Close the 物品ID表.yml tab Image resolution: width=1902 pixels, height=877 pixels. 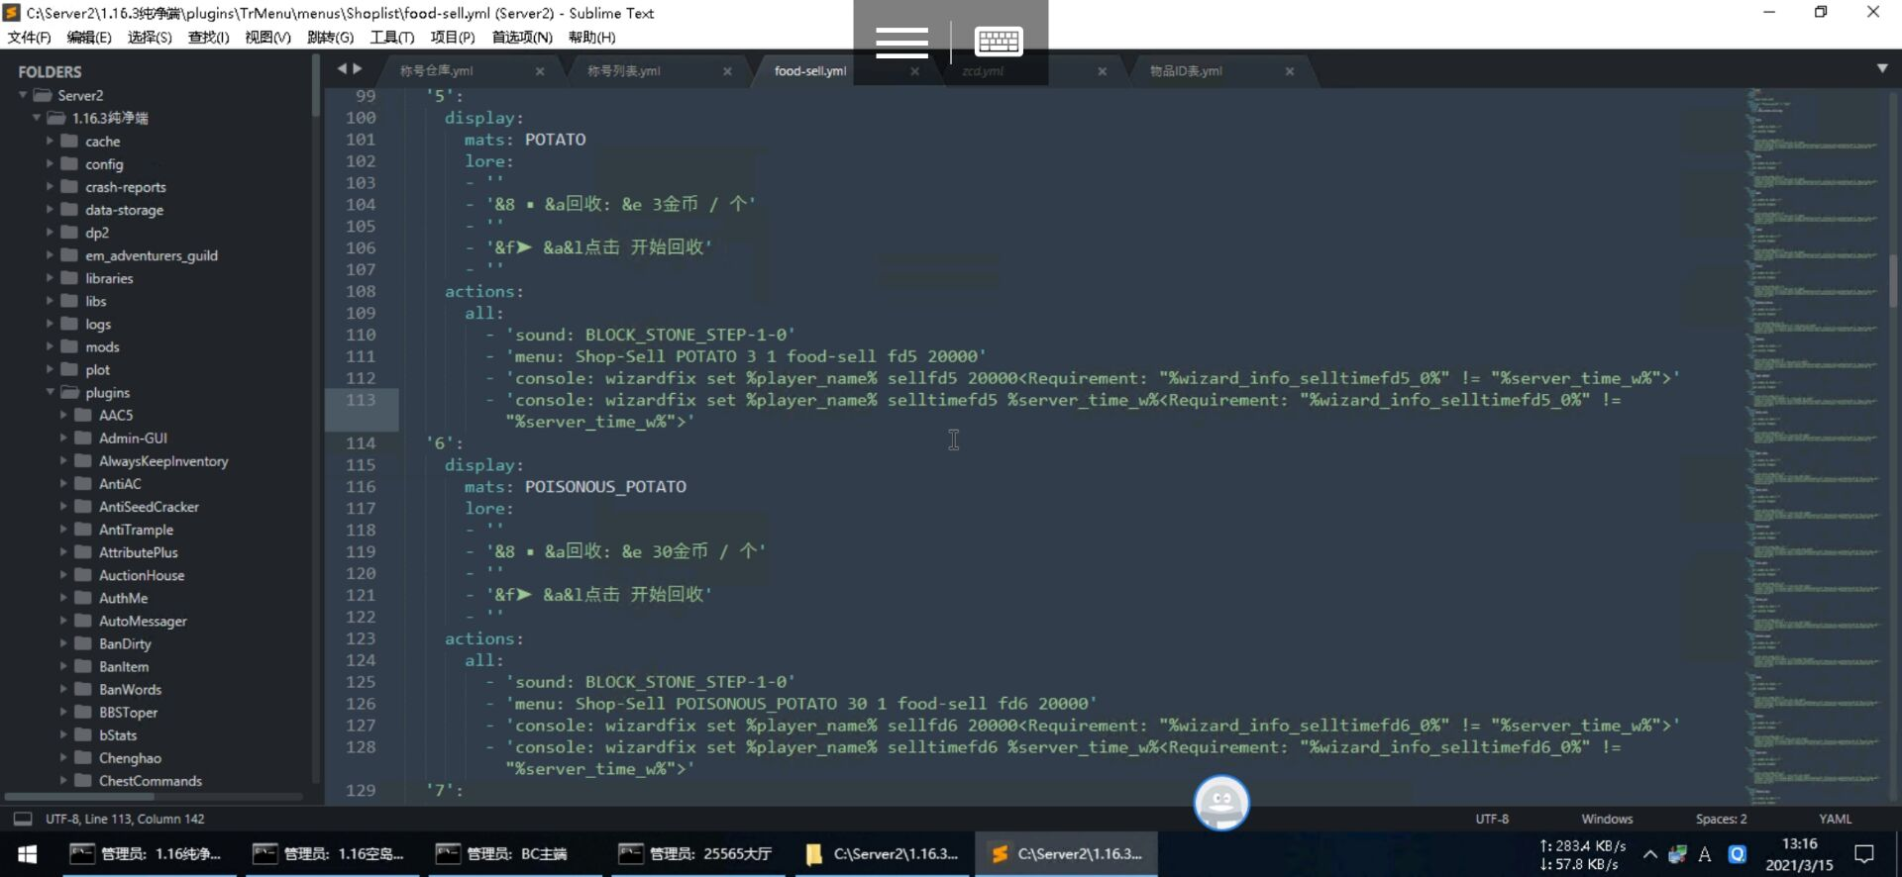pos(1289,71)
